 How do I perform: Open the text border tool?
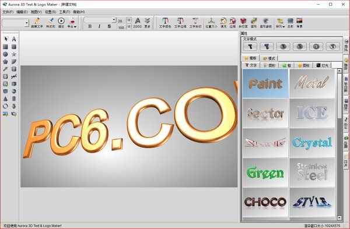180,23
